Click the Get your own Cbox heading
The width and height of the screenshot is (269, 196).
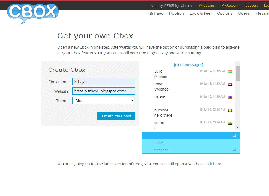pos(95,36)
